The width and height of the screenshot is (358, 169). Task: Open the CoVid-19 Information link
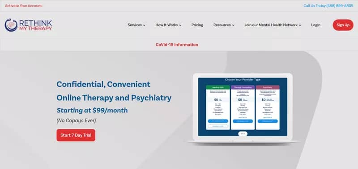(177, 45)
